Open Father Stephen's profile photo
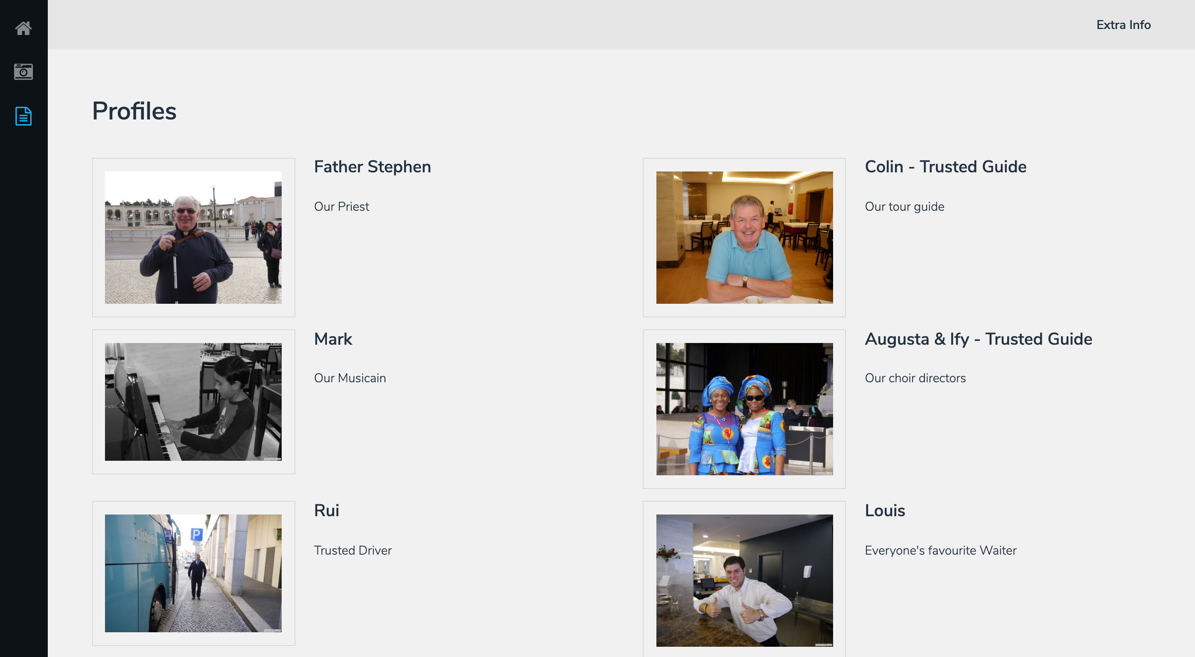Image resolution: width=1195 pixels, height=657 pixels. (x=193, y=237)
